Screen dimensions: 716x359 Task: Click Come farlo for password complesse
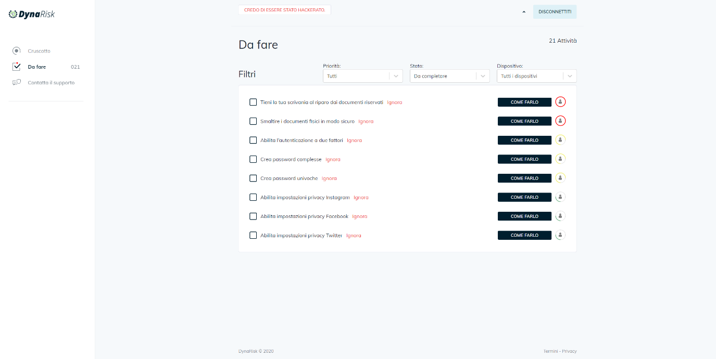(524, 159)
